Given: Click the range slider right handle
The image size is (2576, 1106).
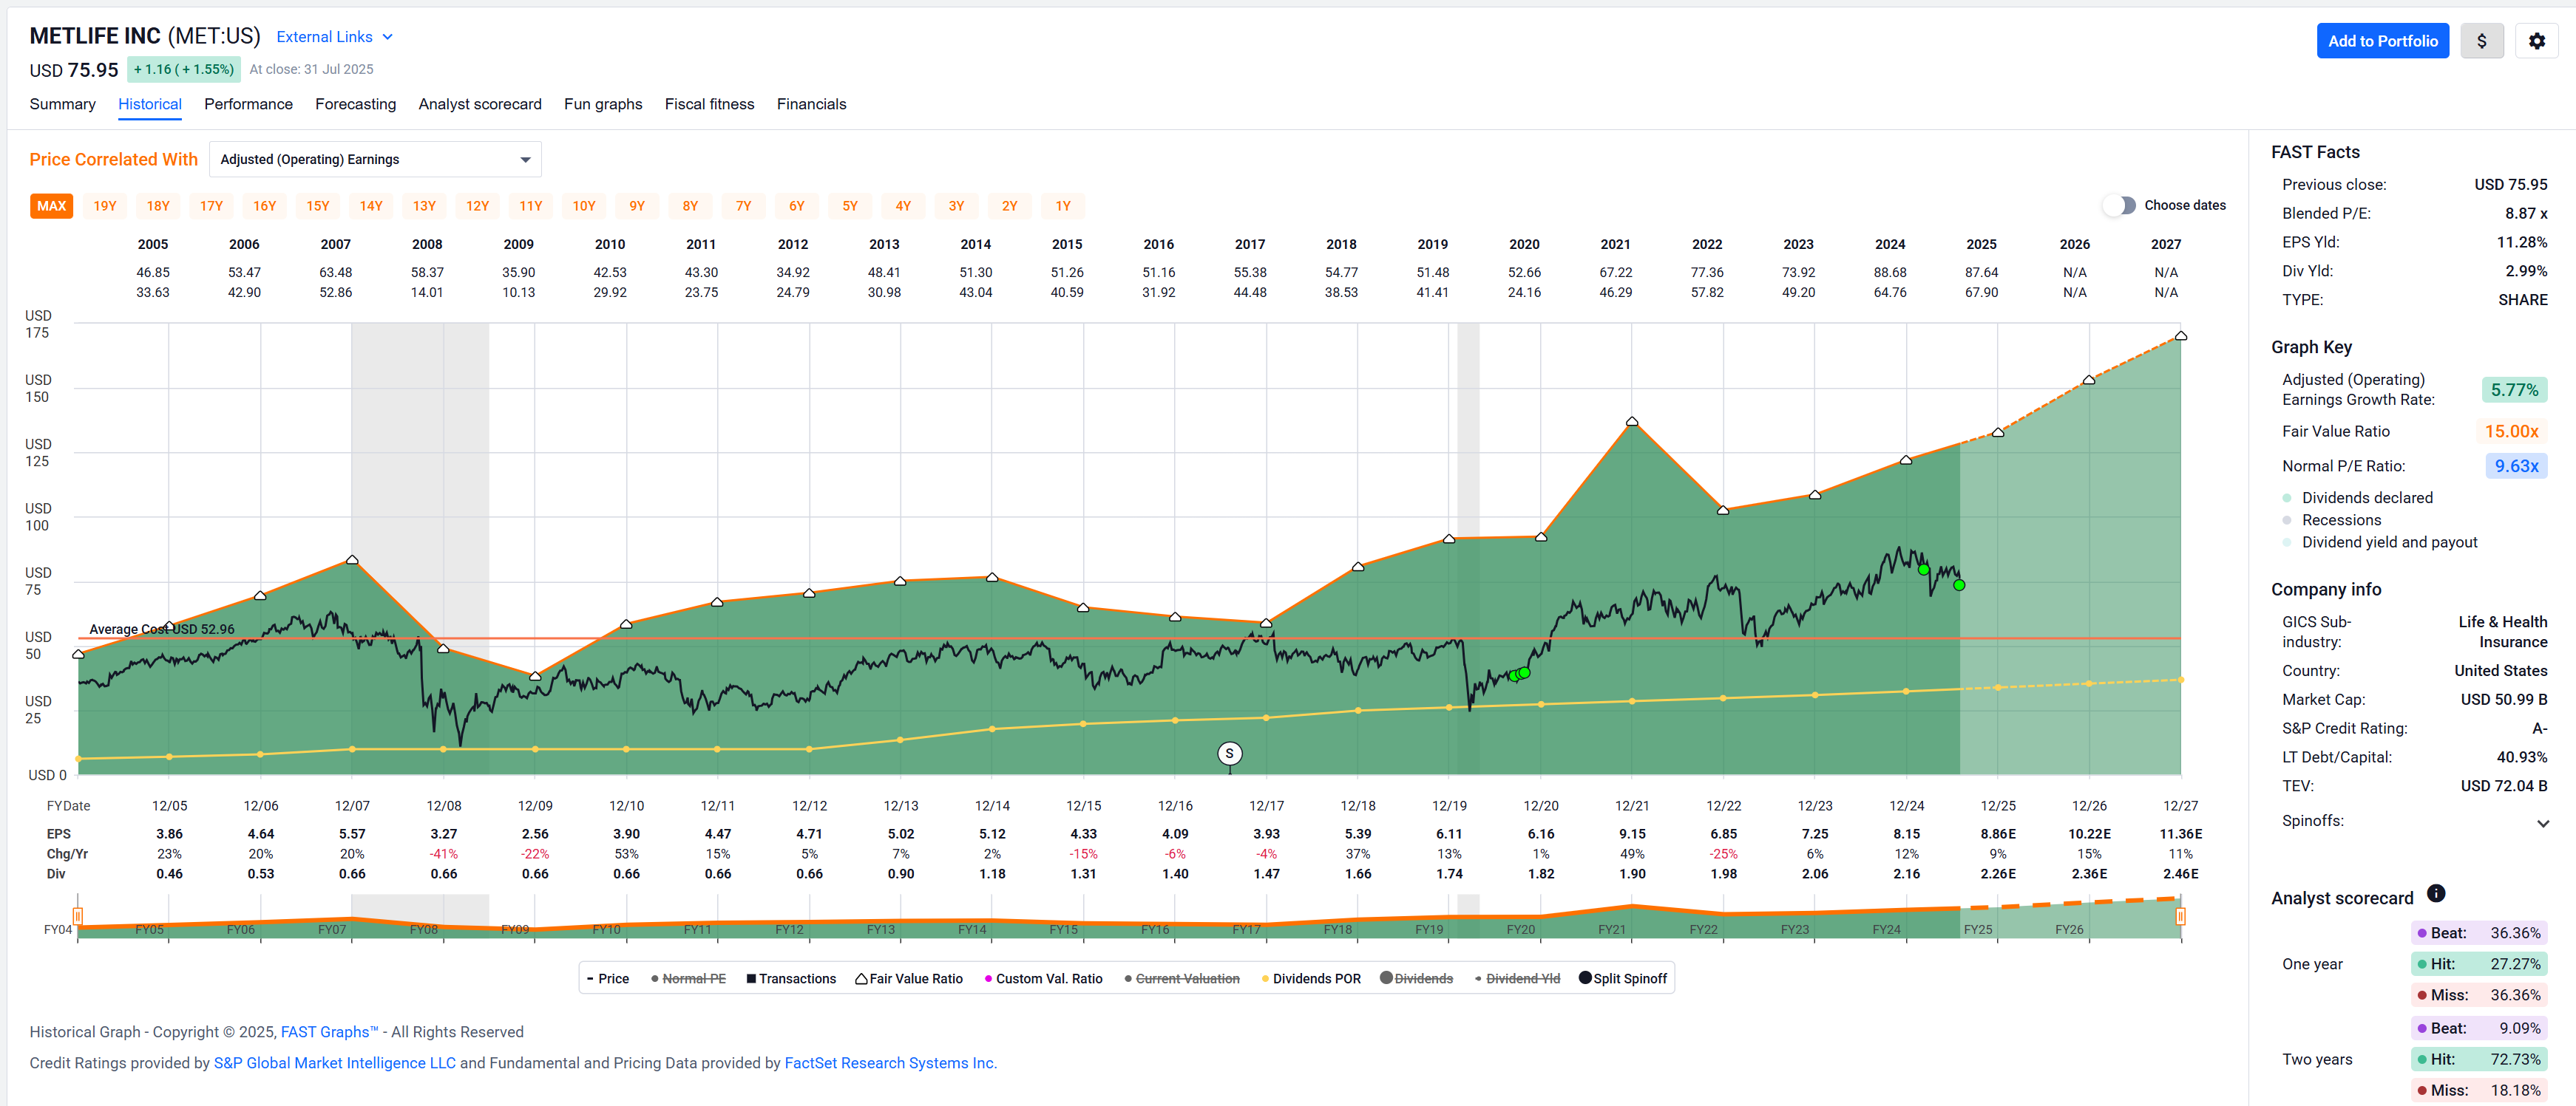Looking at the screenshot, I should click(x=2180, y=916).
